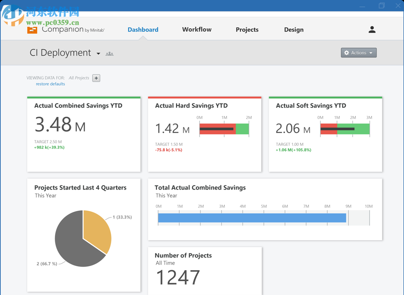Image resolution: width=404 pixels, height=295 pixels.
Task: Click the blue Total Actual Combined Savings bar
Action: coord(251,218)
